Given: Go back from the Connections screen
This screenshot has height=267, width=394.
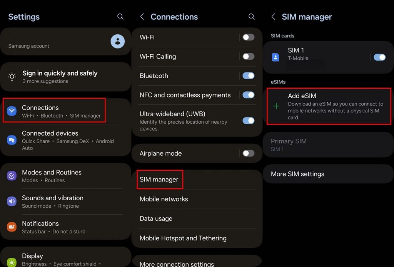Looking at the screenshot, I should 142,17.
